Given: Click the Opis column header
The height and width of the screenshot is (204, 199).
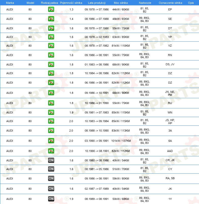Looking at the screenshot, I should pos(191,3).
